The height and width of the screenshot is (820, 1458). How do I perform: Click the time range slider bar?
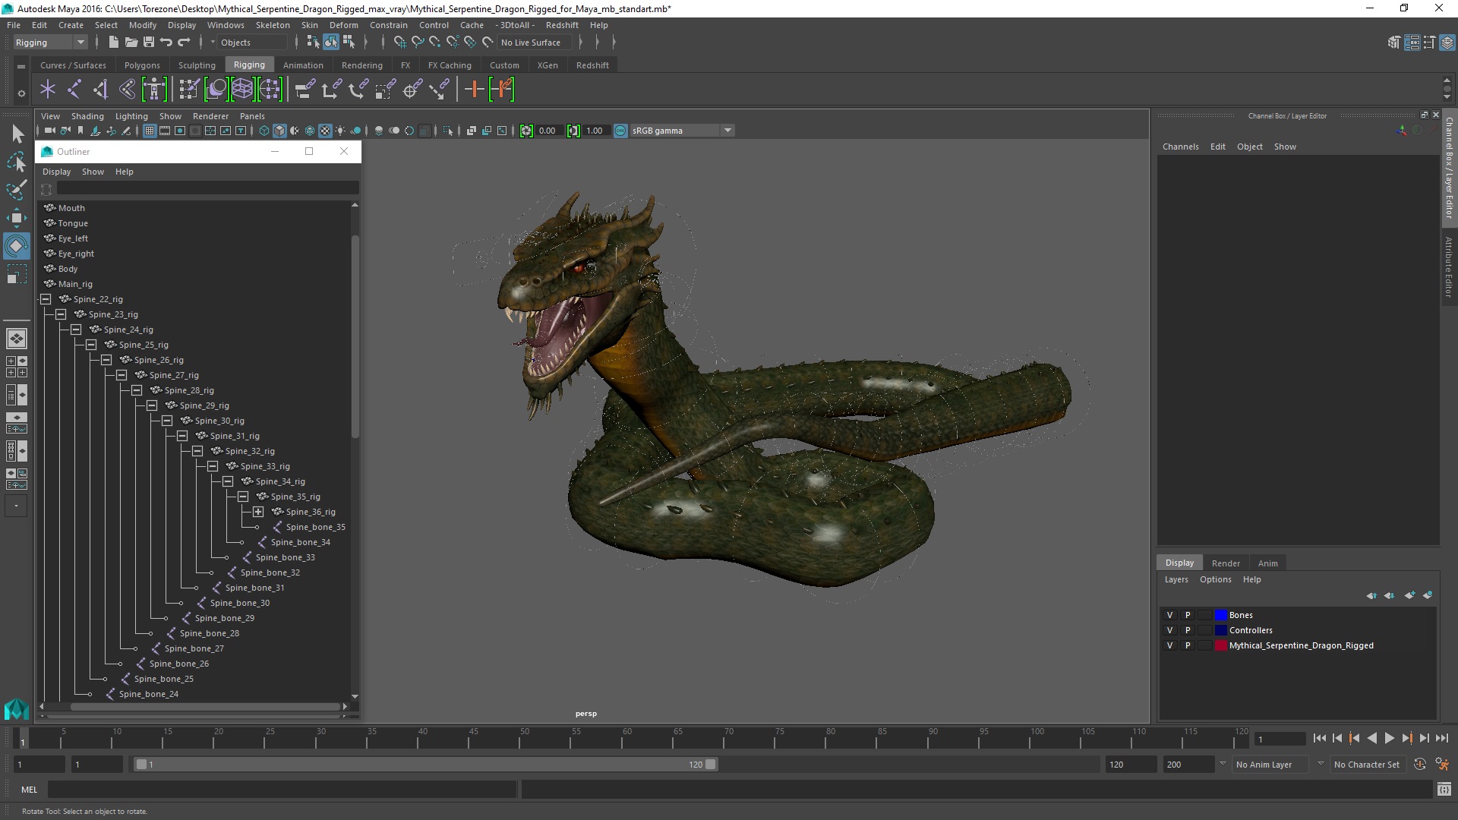click(x=425, y=765)
